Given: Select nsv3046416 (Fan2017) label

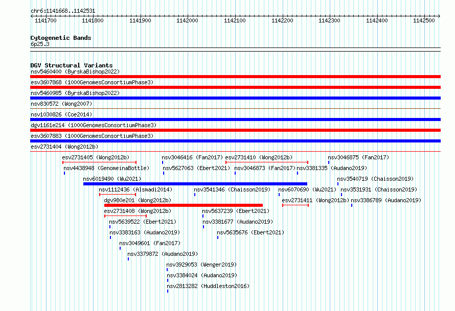Looking at the screenshot, I should (192, 157).
